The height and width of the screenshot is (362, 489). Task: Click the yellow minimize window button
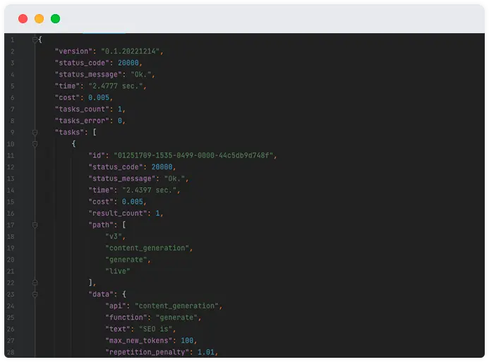(39, 19)
